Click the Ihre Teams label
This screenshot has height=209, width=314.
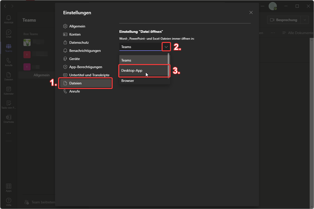(31, 34)
